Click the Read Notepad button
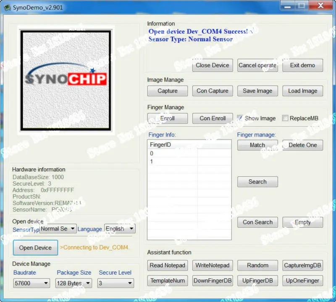 point(167,265)
